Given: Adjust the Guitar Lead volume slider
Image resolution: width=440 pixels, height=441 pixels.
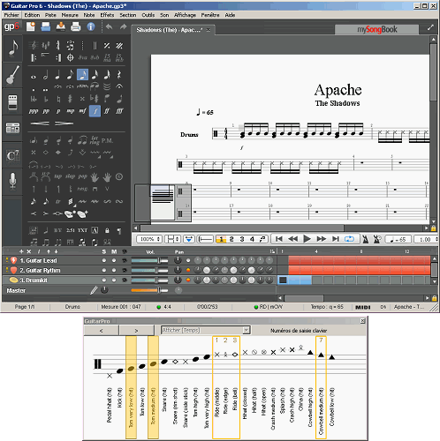Looking at the screenshot, I should [x=149, y=260].
